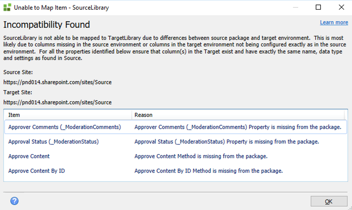This screenshot has height=210, width=352.
Task: Click the Source Site URL text
Action: point(57,82)
